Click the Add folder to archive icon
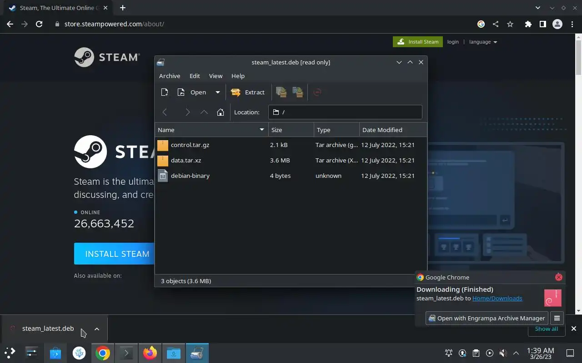Screen dimensions: 582x363 pyautogui.click(x=298, y=92)
